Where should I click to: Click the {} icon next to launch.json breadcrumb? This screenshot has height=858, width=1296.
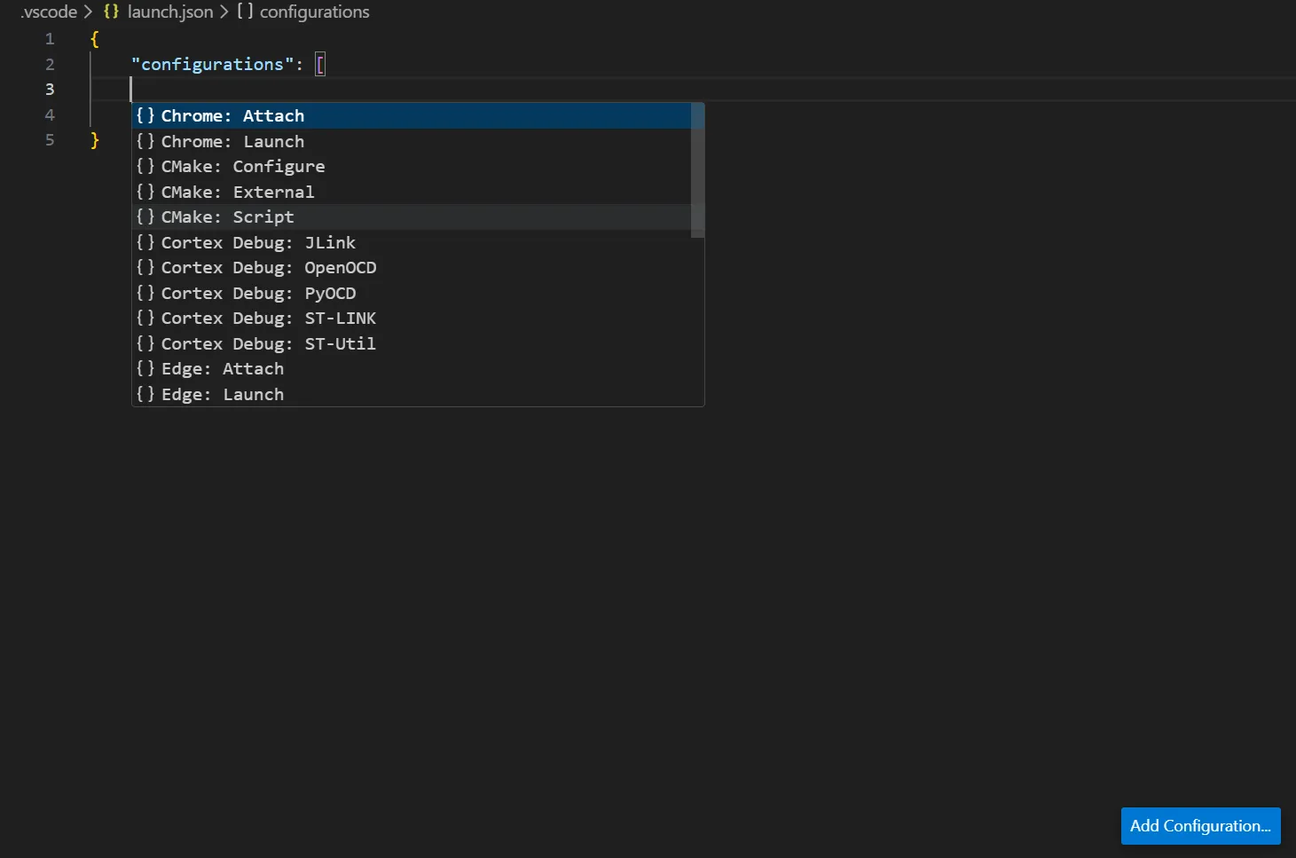(x=111, y=12)
